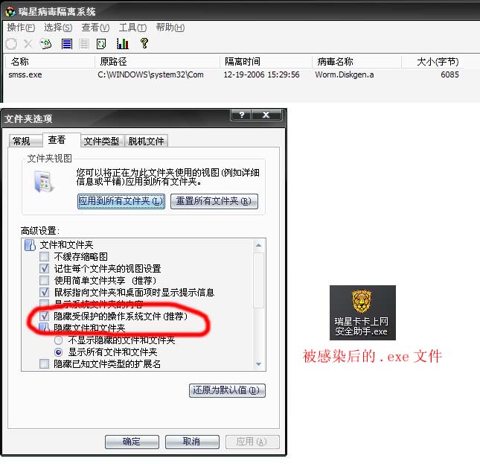
Task: Toggle 隐藏已知文件类型的扩展名 checkbox
Action: point(44,364)
